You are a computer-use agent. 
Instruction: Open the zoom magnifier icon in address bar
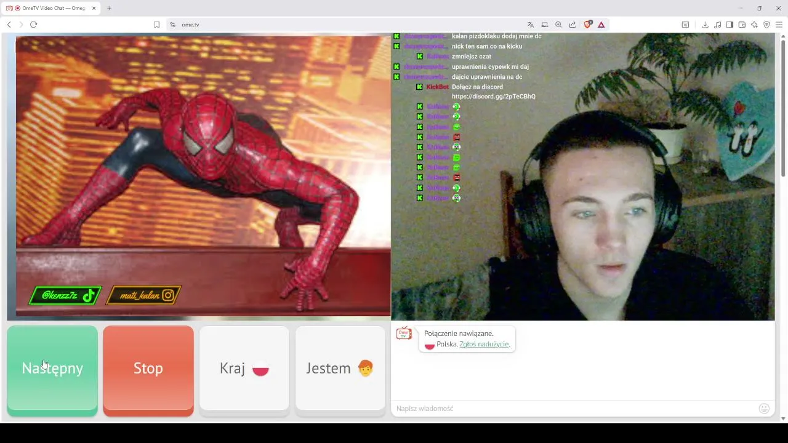coord(558,25)
